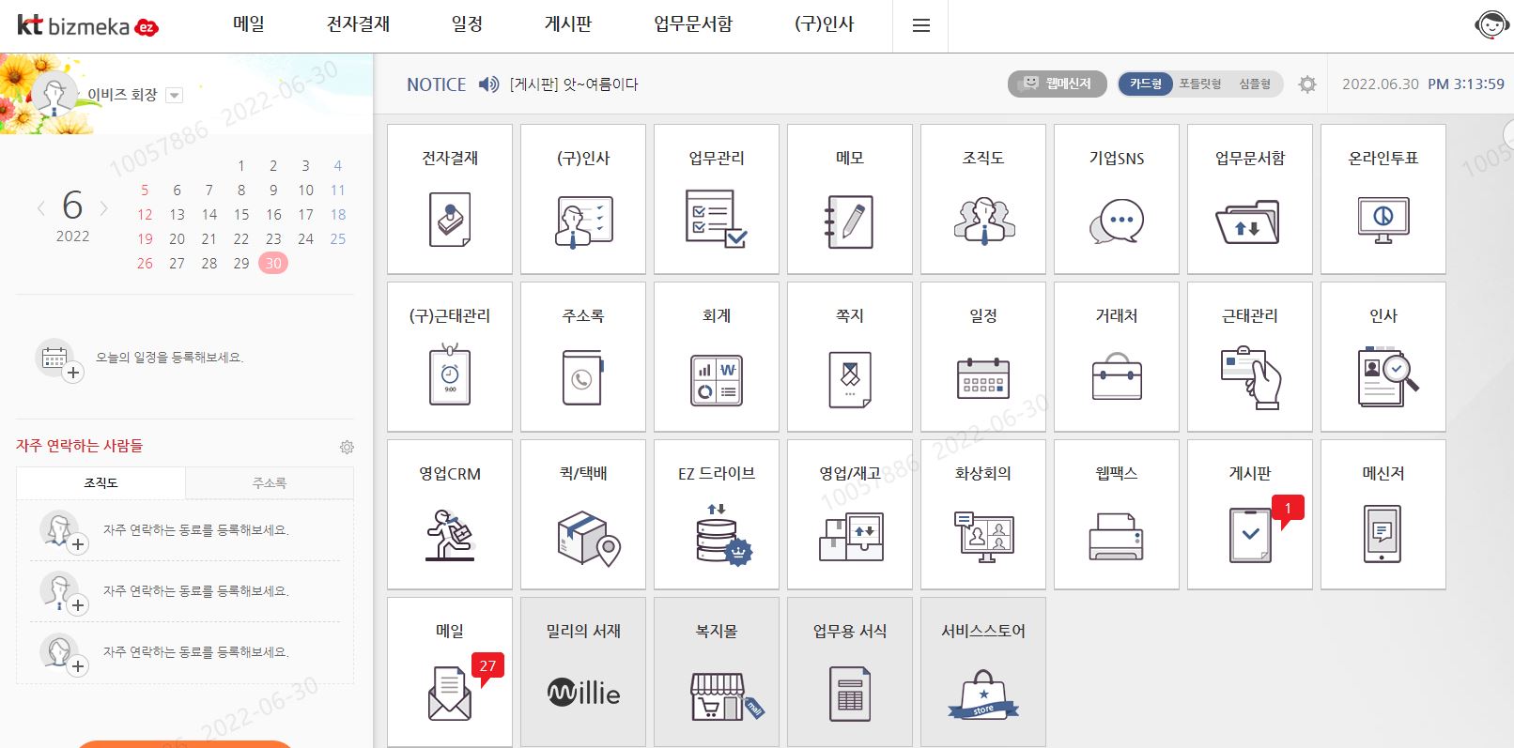Switch layout to 카드형 view

tap(1145, 84)
